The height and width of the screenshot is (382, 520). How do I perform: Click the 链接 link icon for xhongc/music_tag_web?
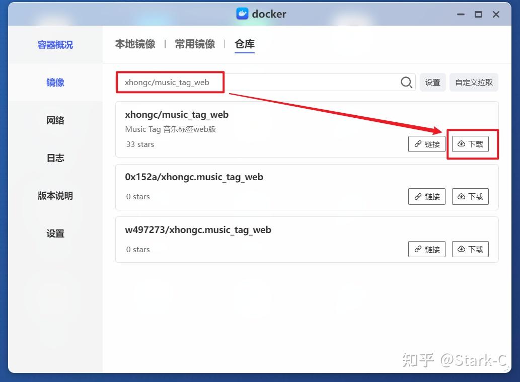click(426, 143)
